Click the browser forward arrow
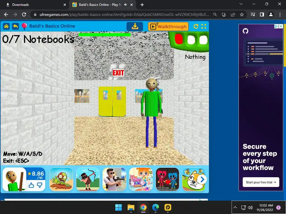The width and height of the screenshot is (286, 214). (15, 14)
